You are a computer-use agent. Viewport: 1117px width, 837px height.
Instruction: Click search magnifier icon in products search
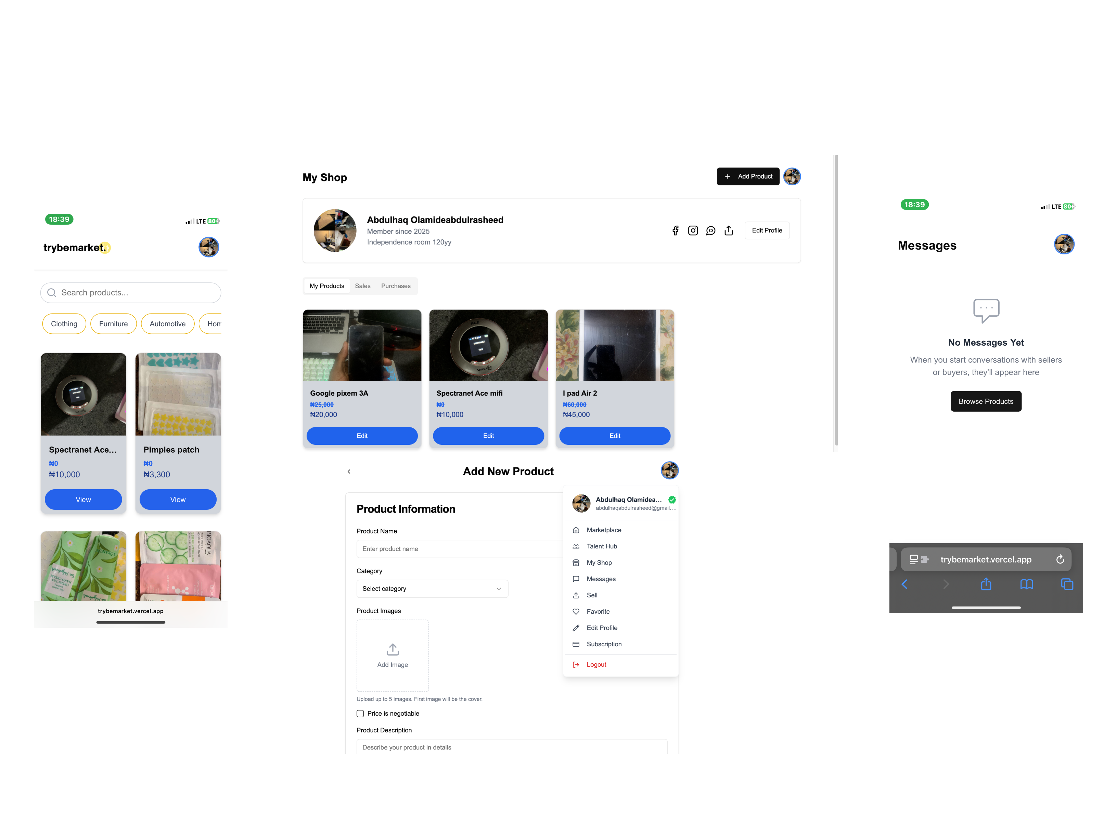point(52,293)
